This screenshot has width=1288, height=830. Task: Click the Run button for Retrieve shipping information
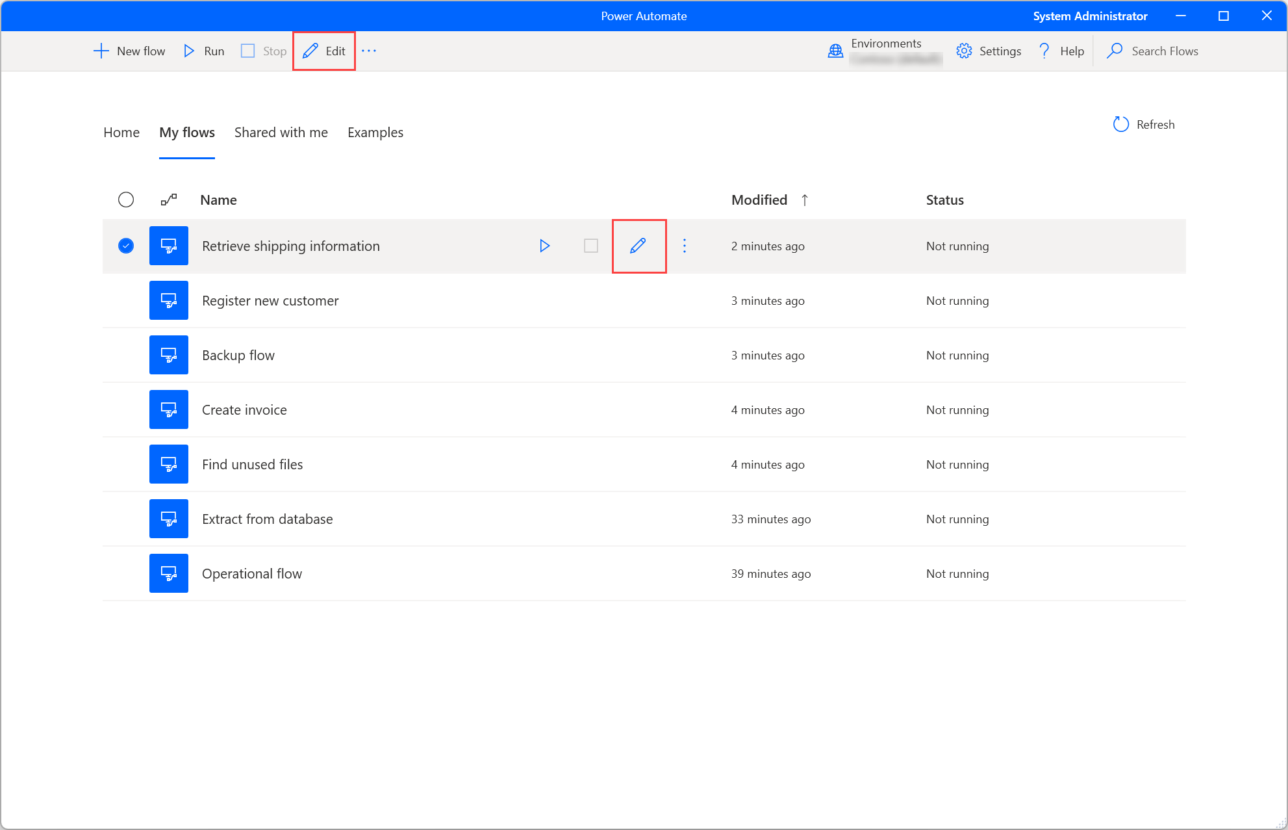(544, 246)
